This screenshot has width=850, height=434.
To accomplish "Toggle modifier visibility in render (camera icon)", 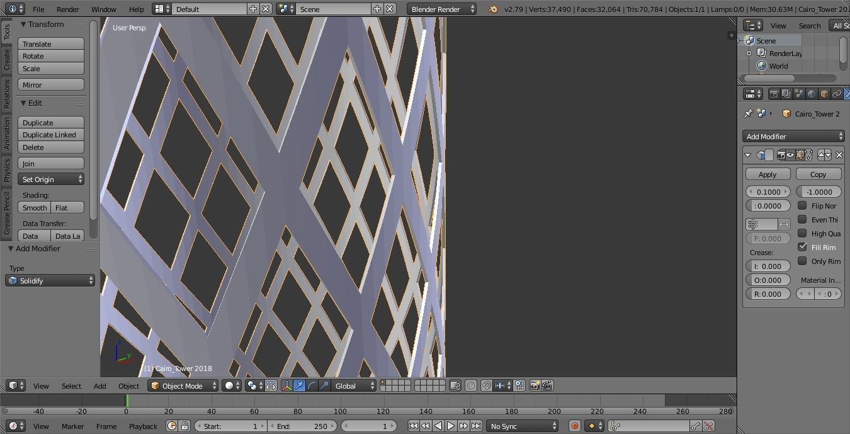I will [781, 155].
